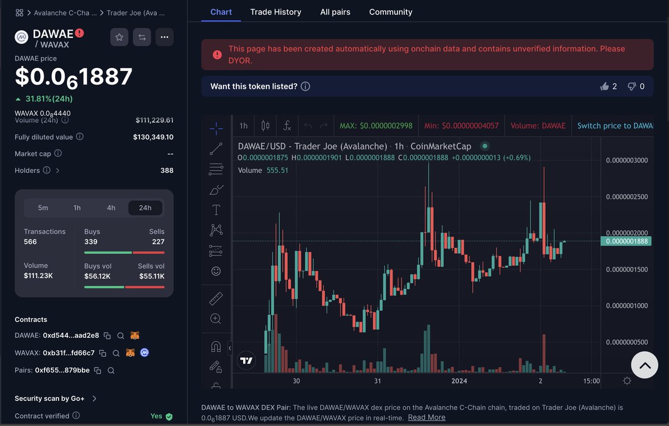The height and width of the screenshot is (426, 669).
Task: Open the apps grid icon in breadcrumb
Action: (x=19, y=12)
